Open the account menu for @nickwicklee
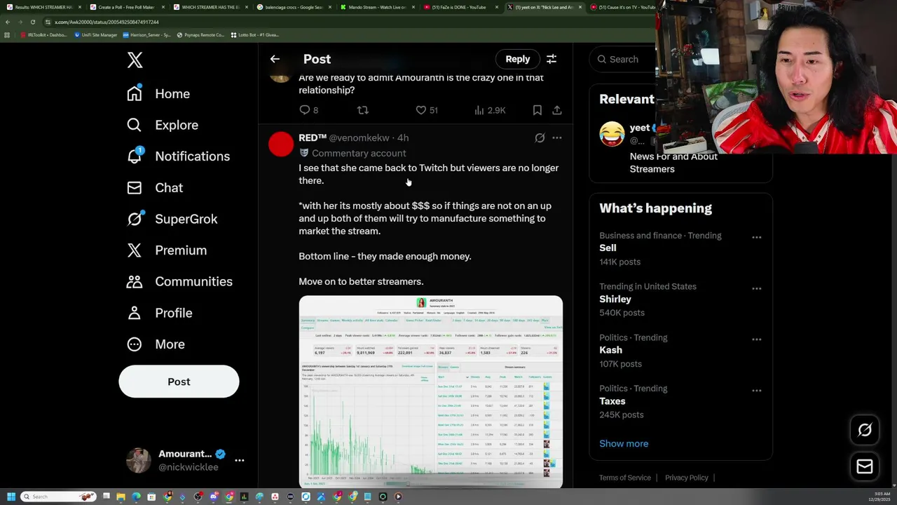This screenshot has width=897, height=505. [x=186, y=460]
